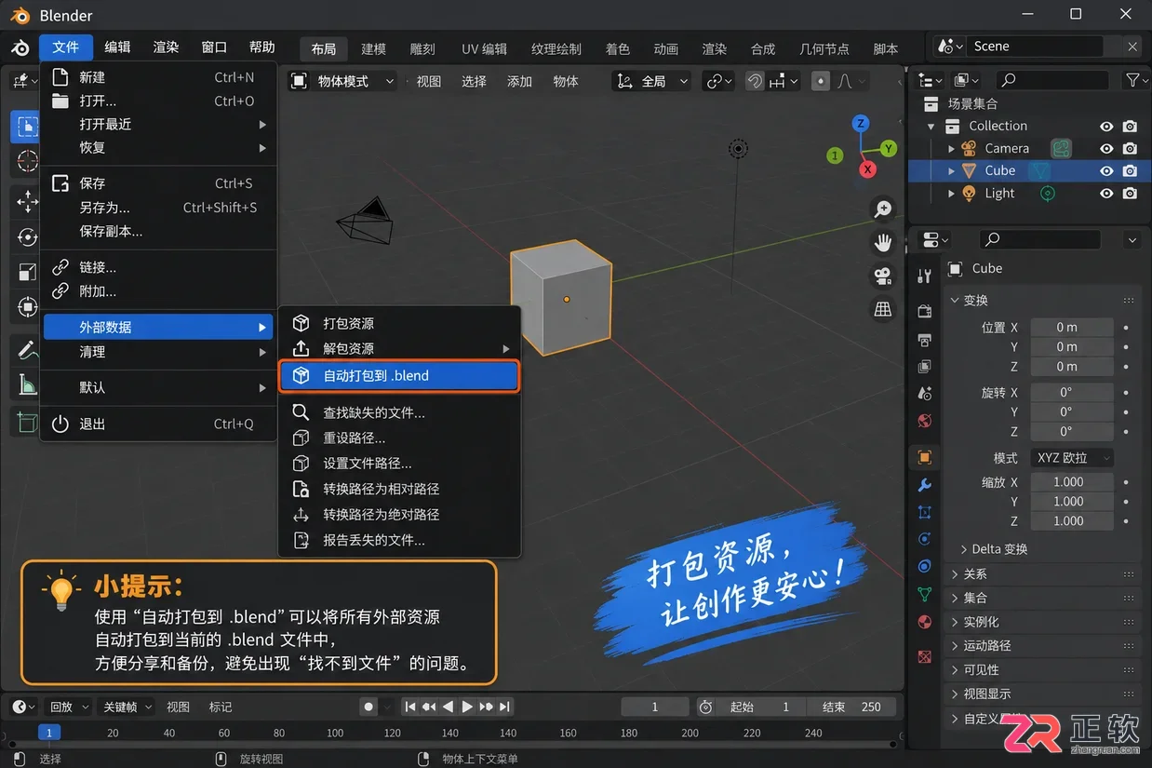Choose '打包资源' in the submenu
The image size is (1152, 768).
click(x=398, y=323)
